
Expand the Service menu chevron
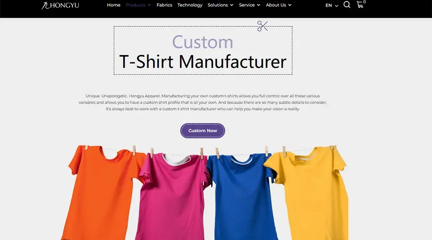point(258,5)
